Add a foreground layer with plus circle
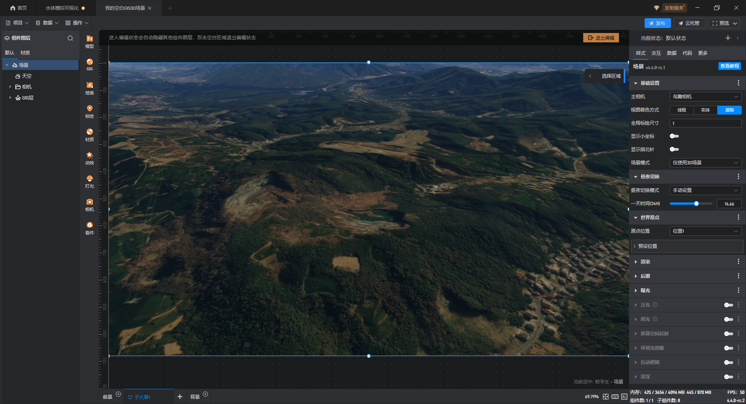The height and width of the screenshot is (404, 746). (119, 394)
